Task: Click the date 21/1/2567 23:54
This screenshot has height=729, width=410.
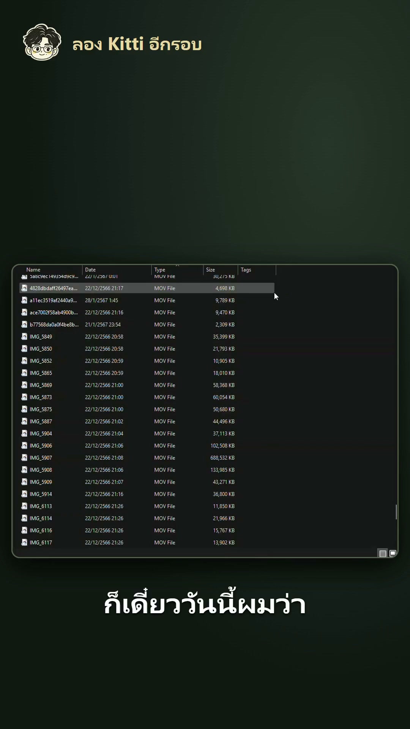Action: [103, 325]
